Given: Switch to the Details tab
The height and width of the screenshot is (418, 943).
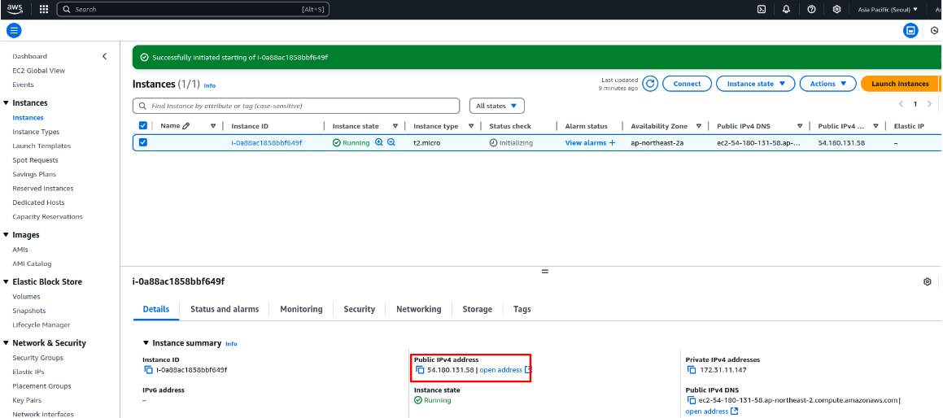Looking at the screenshot, I should tap(155, 309).
